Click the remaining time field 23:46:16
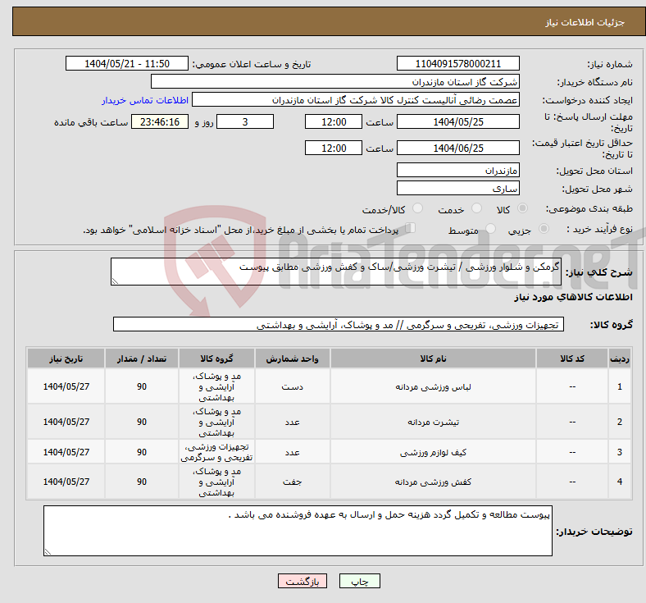646x603 pixels. tap(160, 121)
